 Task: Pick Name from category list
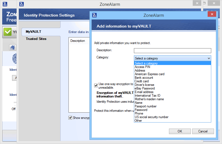[x=173, y=103]
